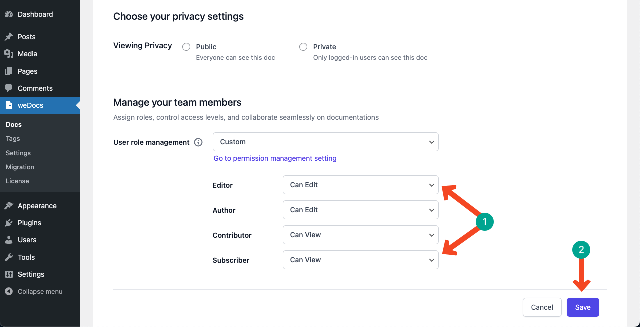Click the Posts pushpin icon
The width and height of the screenshot is (640, 327).
[9, 37]
